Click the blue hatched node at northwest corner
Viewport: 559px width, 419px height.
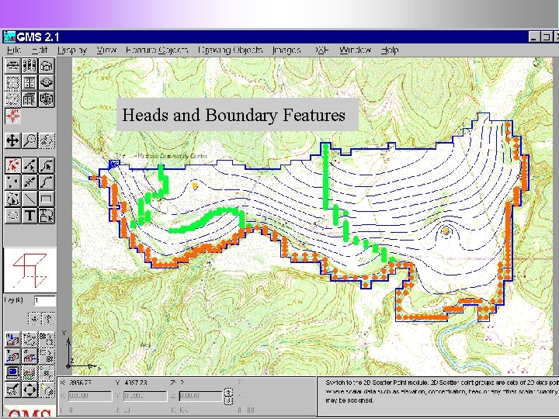click(113, 164)
